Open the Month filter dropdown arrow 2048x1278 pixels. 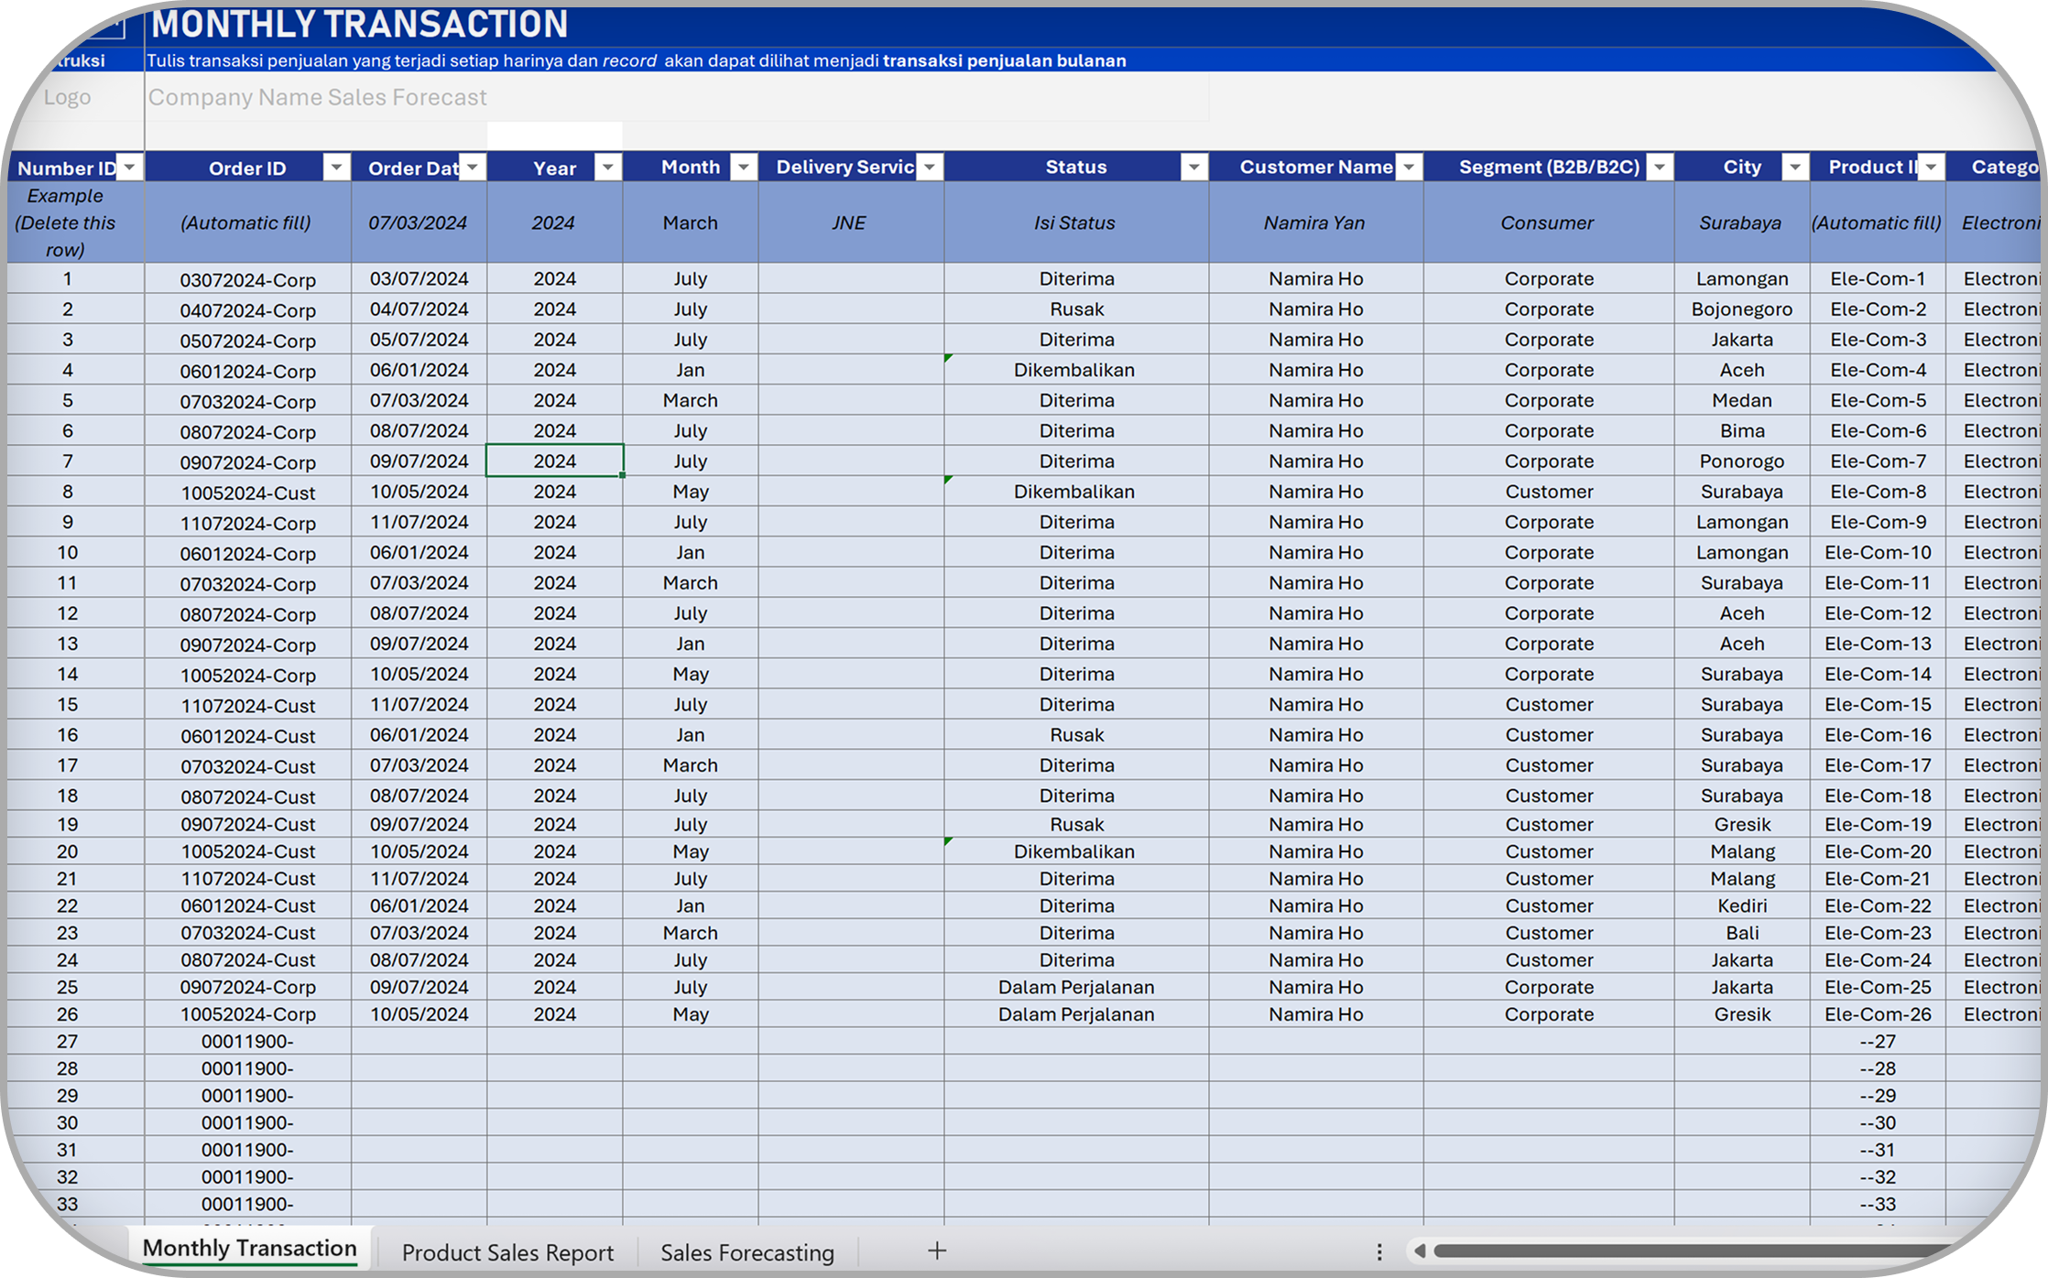tap(744, 168)
